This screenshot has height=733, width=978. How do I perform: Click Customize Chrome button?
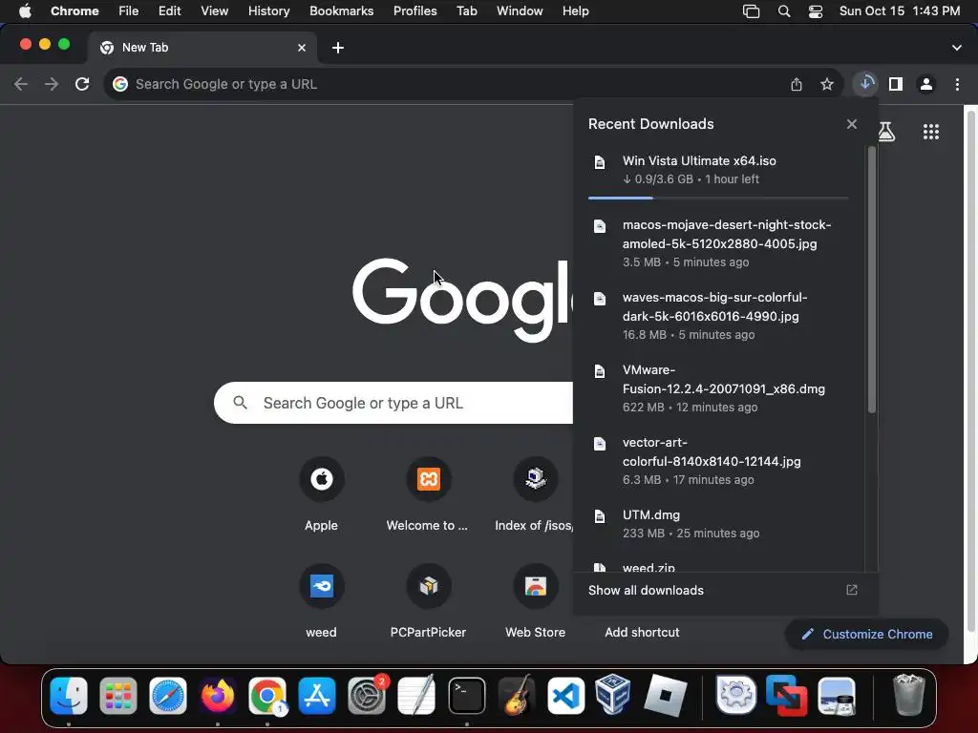pos(867,634)
